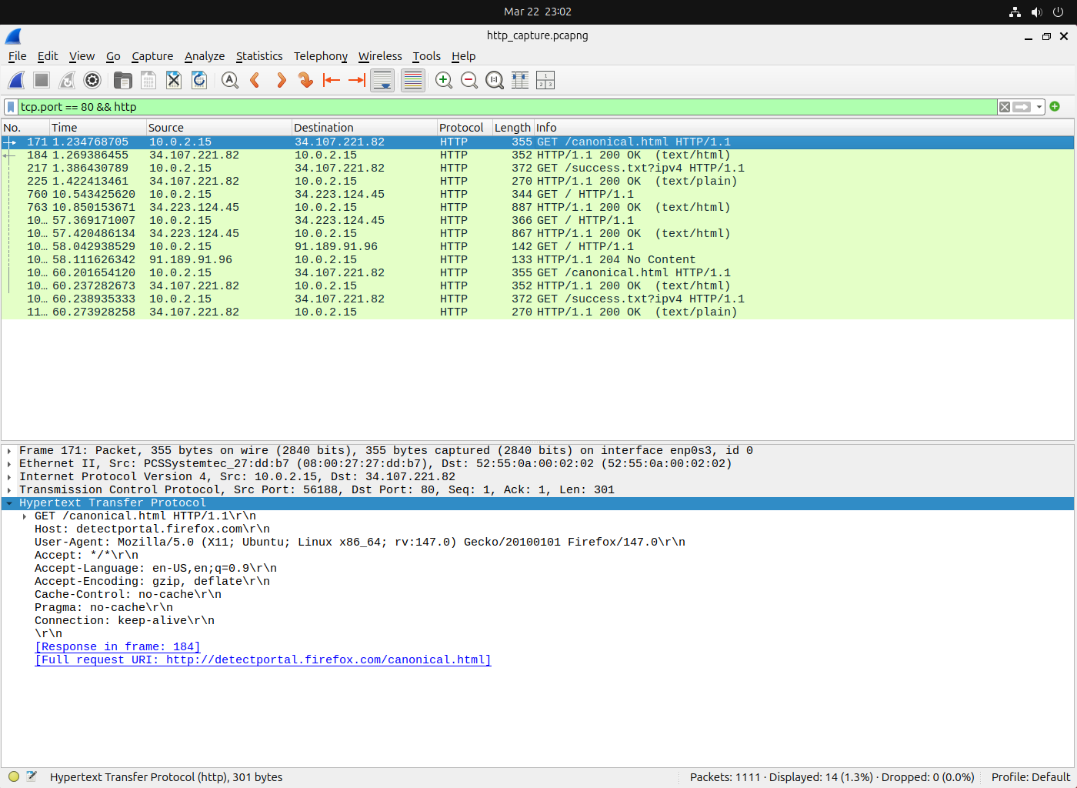This screenshot has height=788, width=1077.
Task: Reset text to normal size
Action: pyautogui.click(x=495, y=80)
